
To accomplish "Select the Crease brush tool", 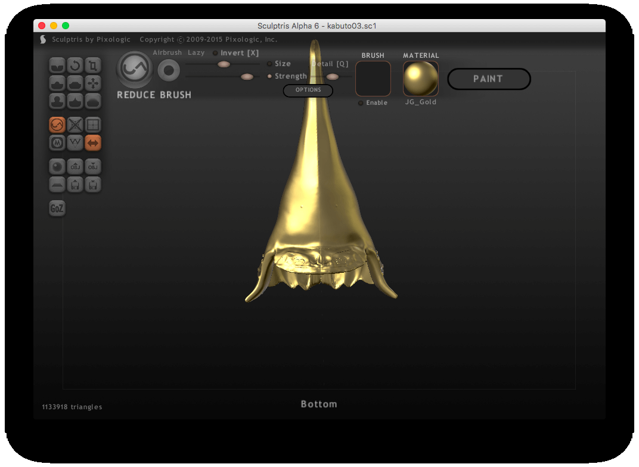I will tap(57, 65).
